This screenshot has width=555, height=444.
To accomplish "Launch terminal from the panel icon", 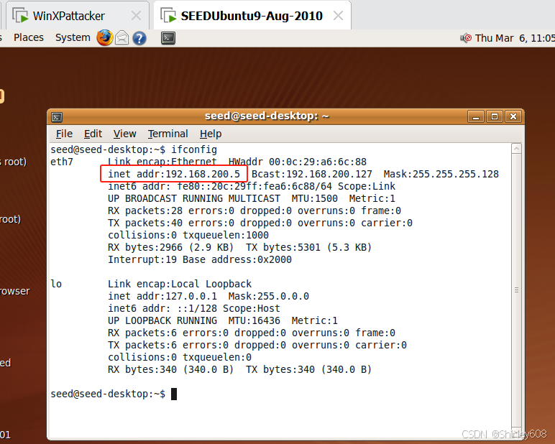I will 168,38.
